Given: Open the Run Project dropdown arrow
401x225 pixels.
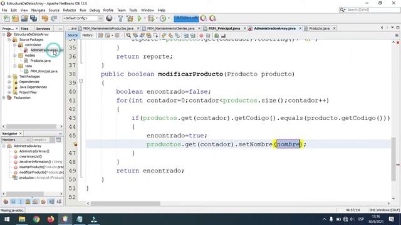Looking at the screenshot, I should pyautogui.click(x=145, y=18).
